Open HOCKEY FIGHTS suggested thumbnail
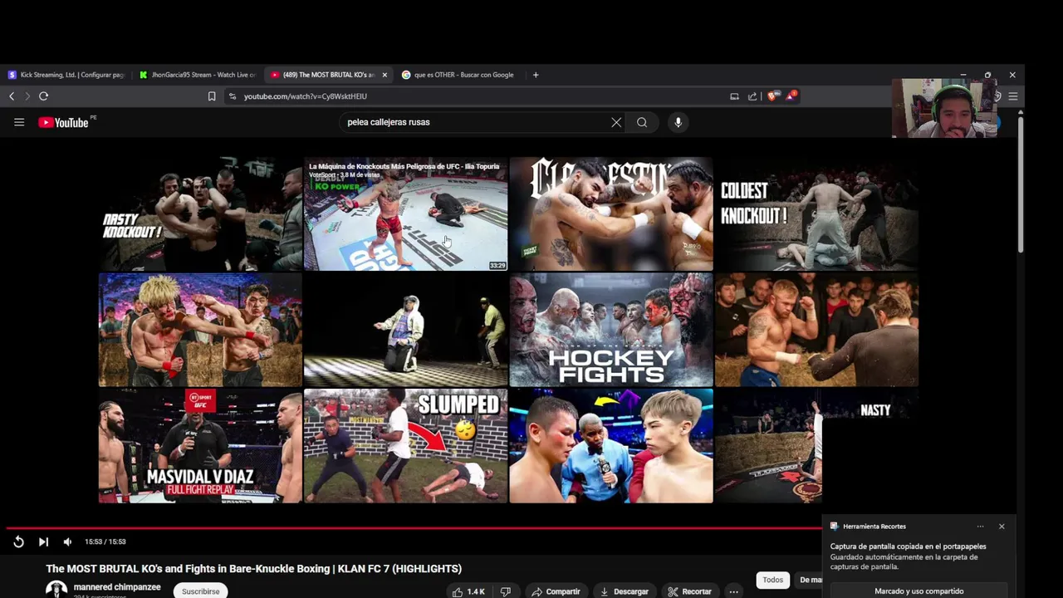The height and width of the screenshot is (598, 1063). point(611,330)
